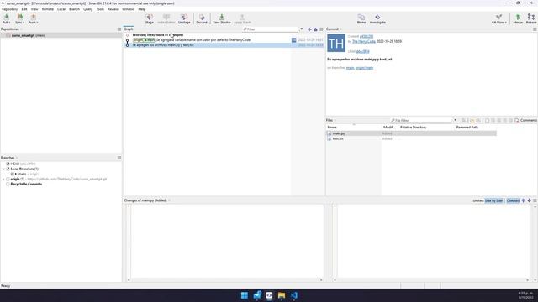This screenshot has width=538, height=302.
Task: Select Unified diff mode
Action: point(478,200)
